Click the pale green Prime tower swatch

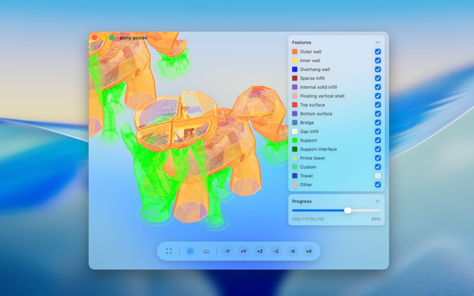(x=294, y=158)
